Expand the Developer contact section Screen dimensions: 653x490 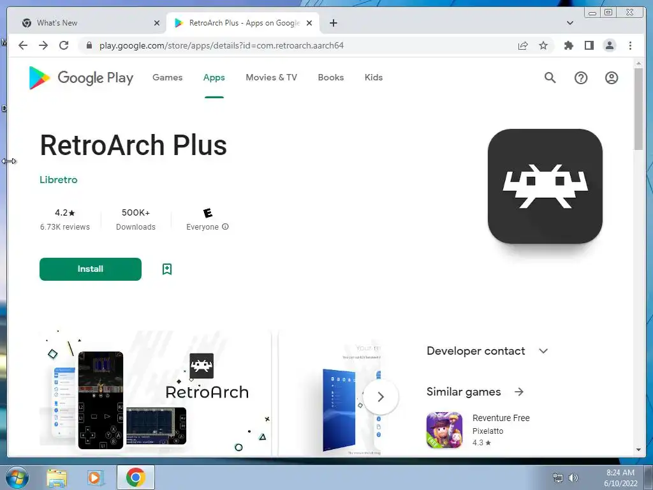tap(543, 351)
